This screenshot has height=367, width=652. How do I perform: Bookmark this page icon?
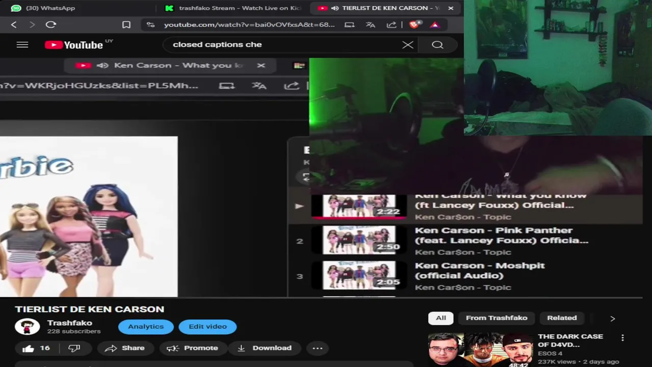point(126,24)
